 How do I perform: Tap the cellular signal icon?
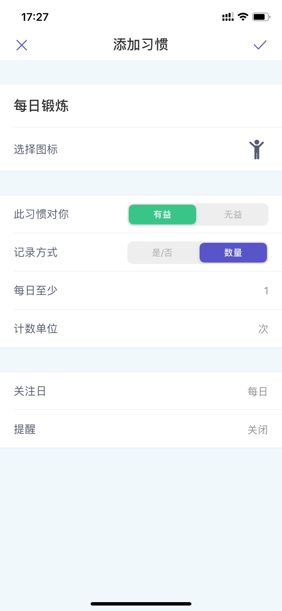pyautogui.click(x=228, y=17)
